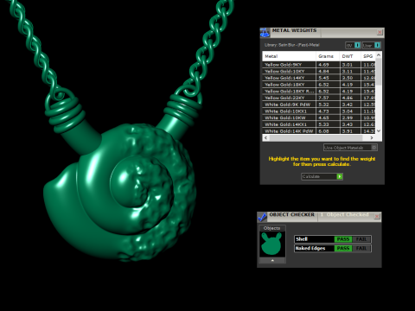Toggle the GV switch
Viewport: 415px width, 311px height.
(x=357, y=45)
